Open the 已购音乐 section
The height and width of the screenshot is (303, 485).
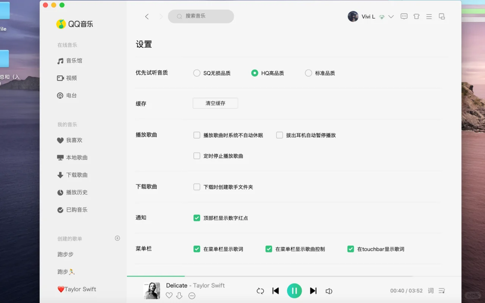[x=77, y=209]
